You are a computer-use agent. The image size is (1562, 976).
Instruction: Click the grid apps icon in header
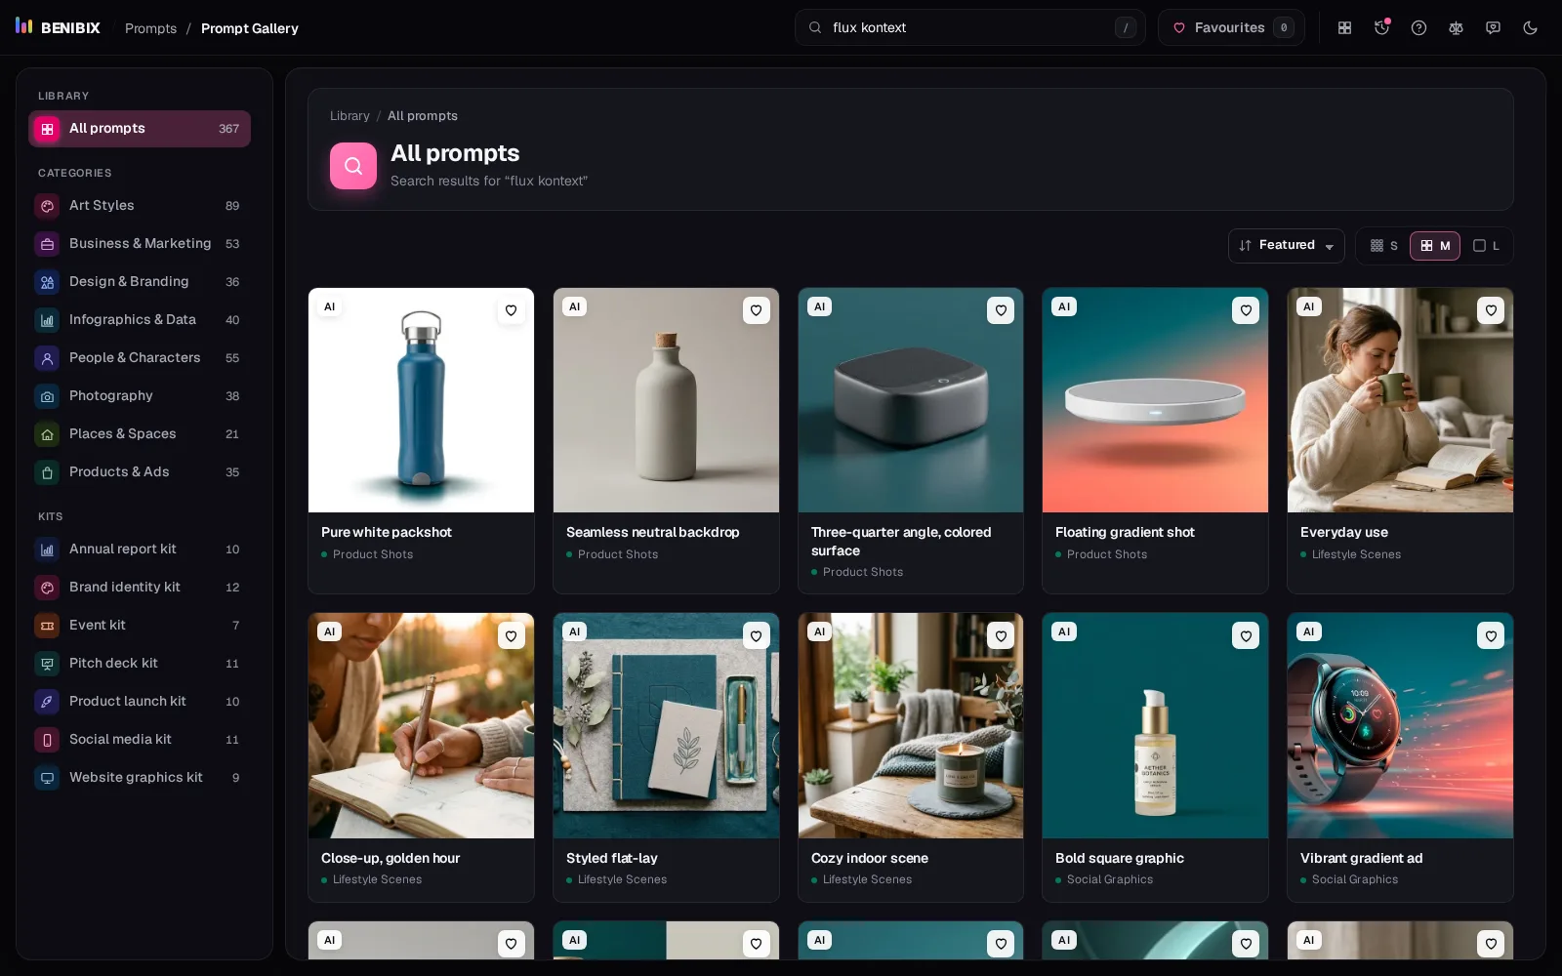(1344, 27)
